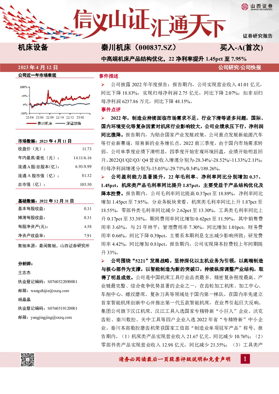Click the date 2023 年 4 月 12 日
This screenshot has width=279, height=394.
pos(38,67)
